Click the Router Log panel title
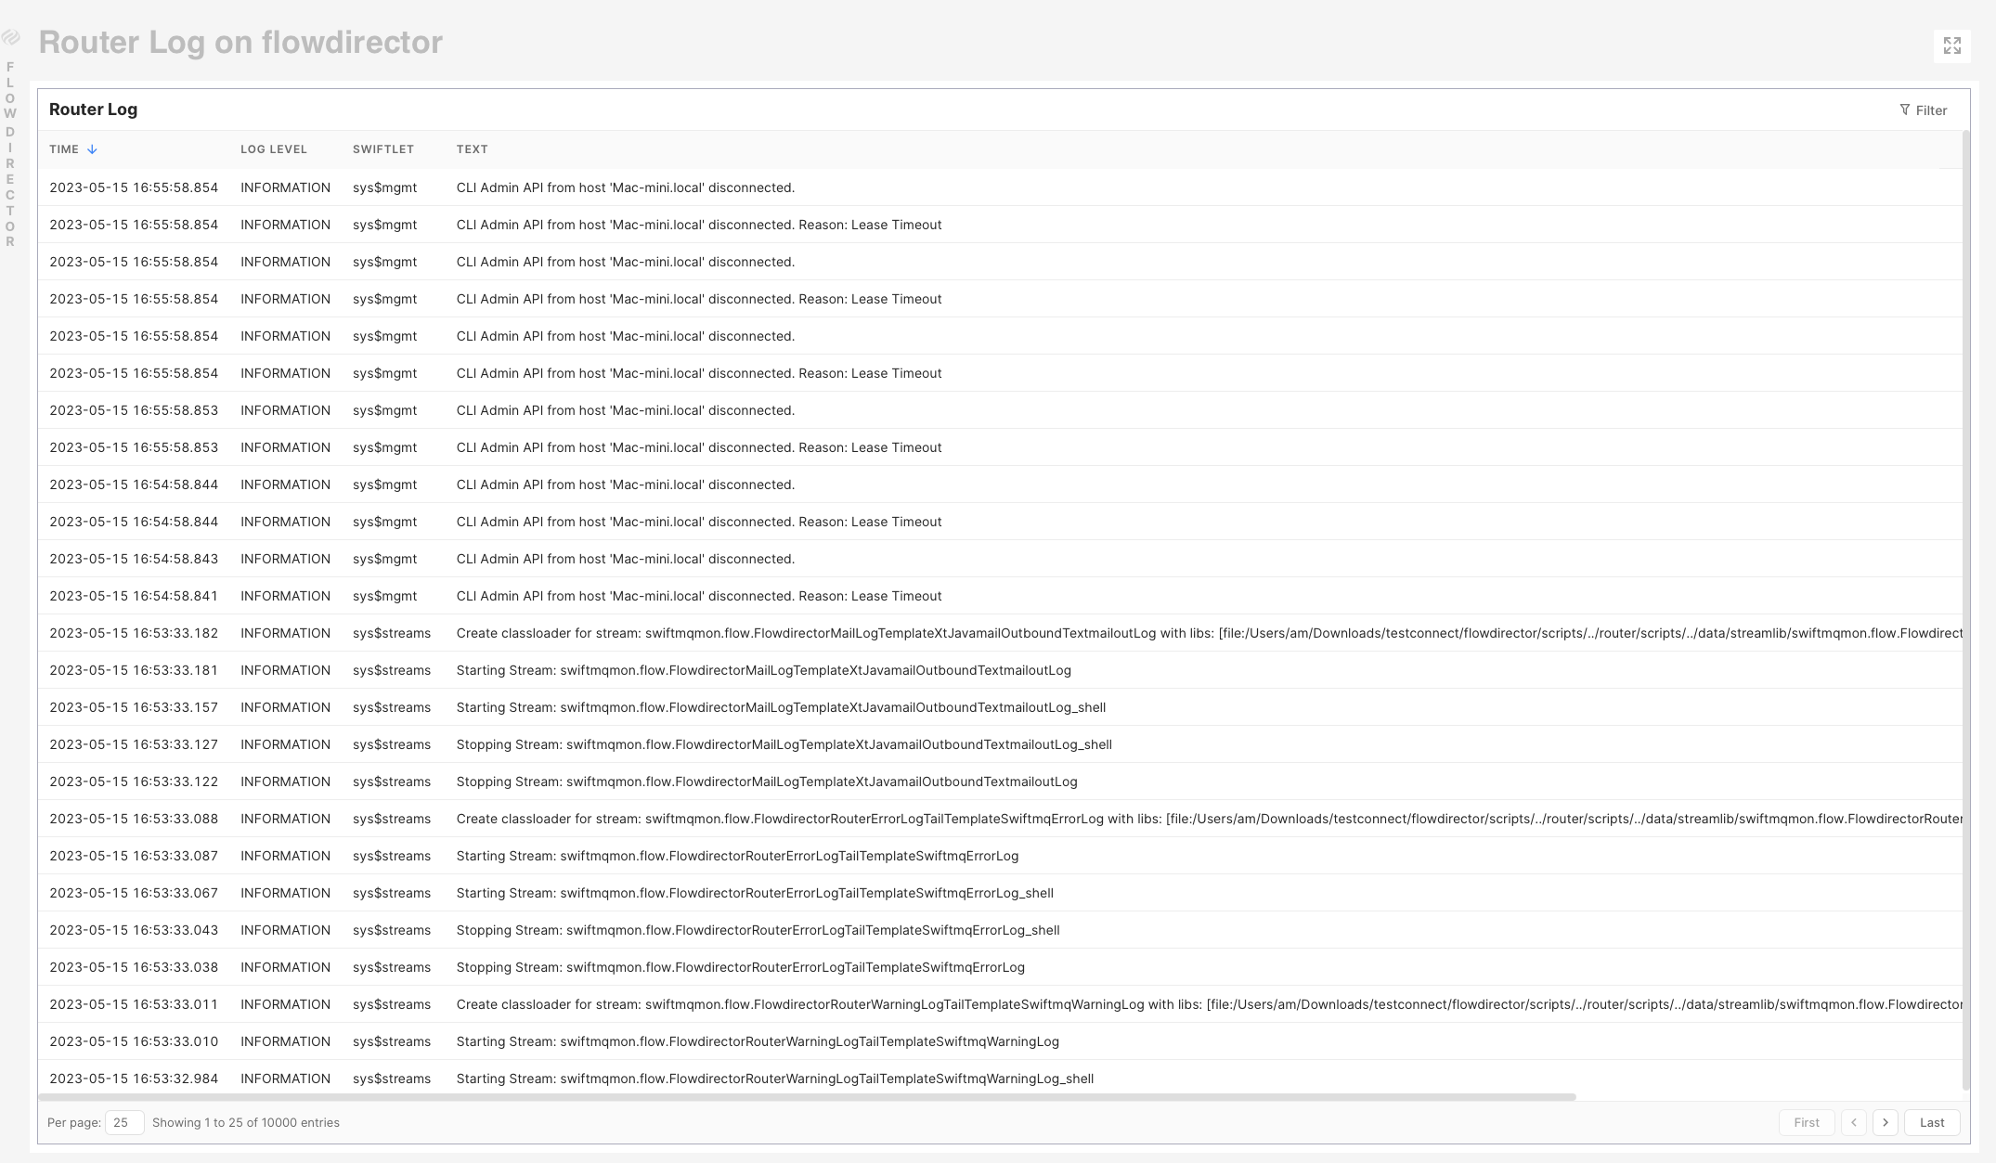Image resolution: width=1996 pixels, height=1163 pixels. pos(93,110)
